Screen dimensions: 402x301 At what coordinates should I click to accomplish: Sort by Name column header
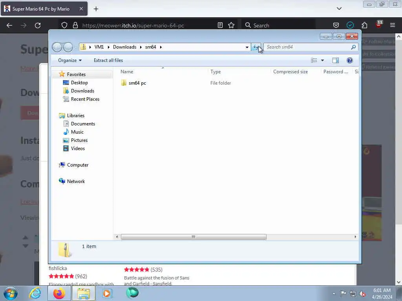pos(163,72)
